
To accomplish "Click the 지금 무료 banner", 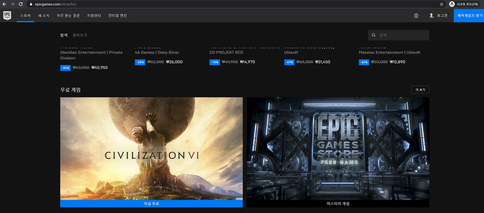I will [x=151, y=204].
